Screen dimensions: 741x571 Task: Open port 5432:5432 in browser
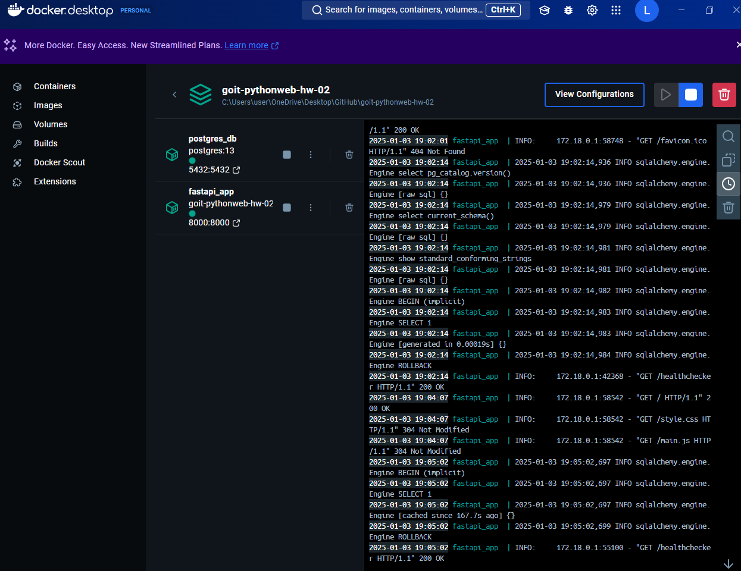click(214, 170)
